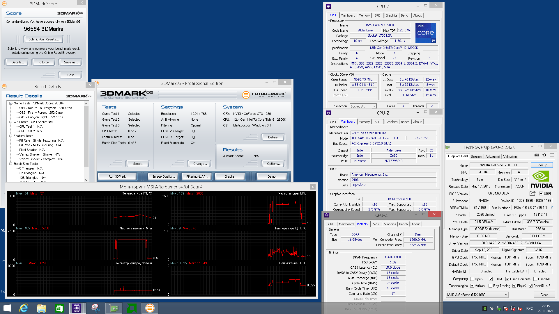Viewport: 559px width, 314px height.
Task: Toggle CUDA checkbox
Action: pyautogui.click(x=491, y=279)
